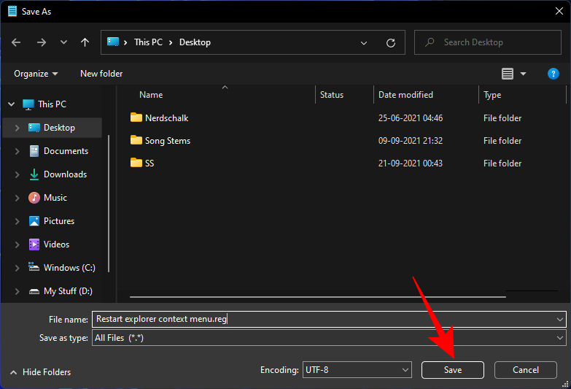Click date 25-06-2021 04:46 cell
This screenshot has height=389, width=571.
(411, 118)
